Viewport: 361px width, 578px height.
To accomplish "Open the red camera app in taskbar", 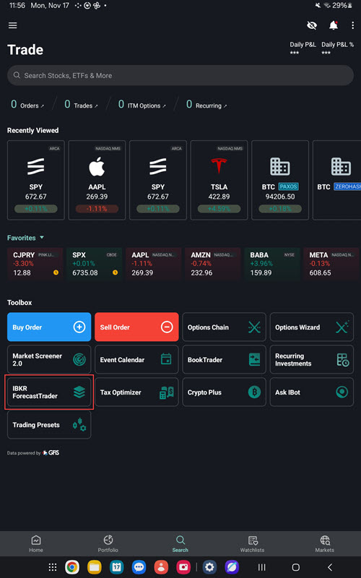I will (183, 567).
